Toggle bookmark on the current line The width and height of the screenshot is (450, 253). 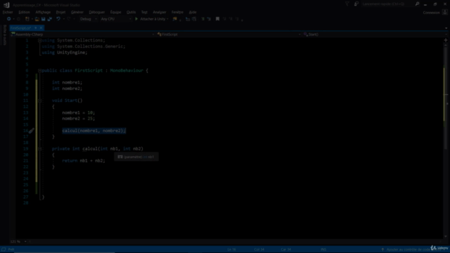tap(217, 19)
